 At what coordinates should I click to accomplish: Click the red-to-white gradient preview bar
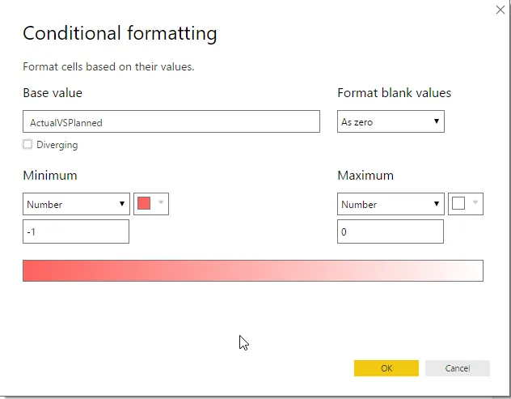(252, 270)
